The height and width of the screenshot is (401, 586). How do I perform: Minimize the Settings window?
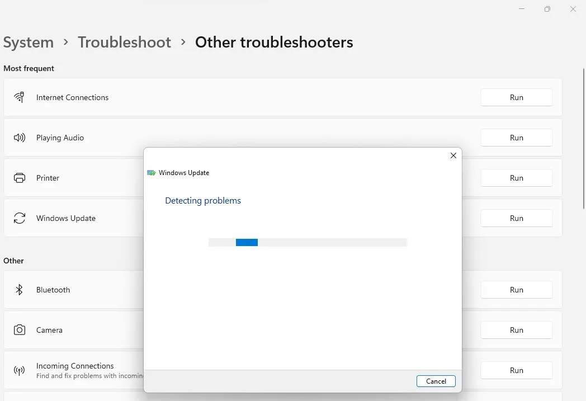click(x=522, y=8)
